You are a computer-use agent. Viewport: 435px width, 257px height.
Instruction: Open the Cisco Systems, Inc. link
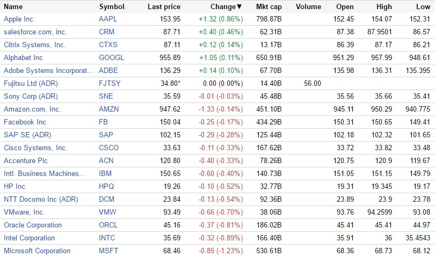[35, 148]
